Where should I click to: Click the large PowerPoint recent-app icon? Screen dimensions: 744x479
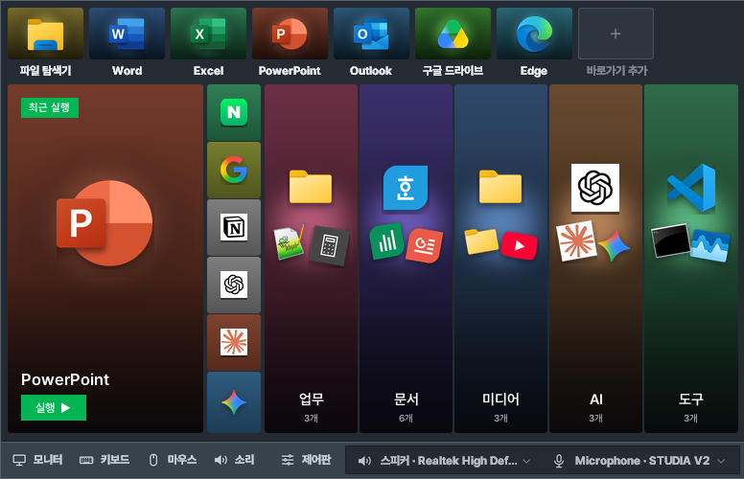tap(105, 222)
